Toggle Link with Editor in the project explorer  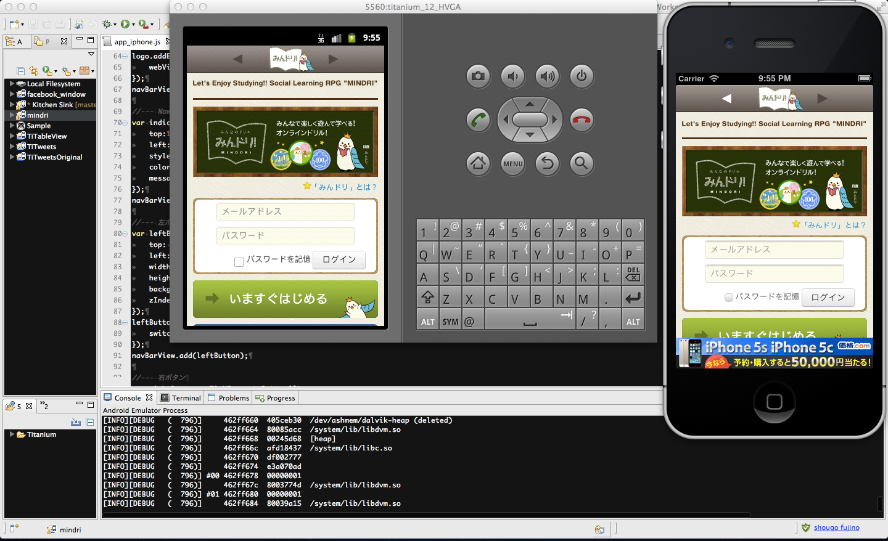tap(33, 71)
